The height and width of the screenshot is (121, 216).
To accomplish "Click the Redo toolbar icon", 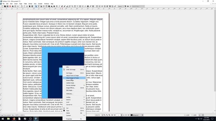I will tap(24, 6).
